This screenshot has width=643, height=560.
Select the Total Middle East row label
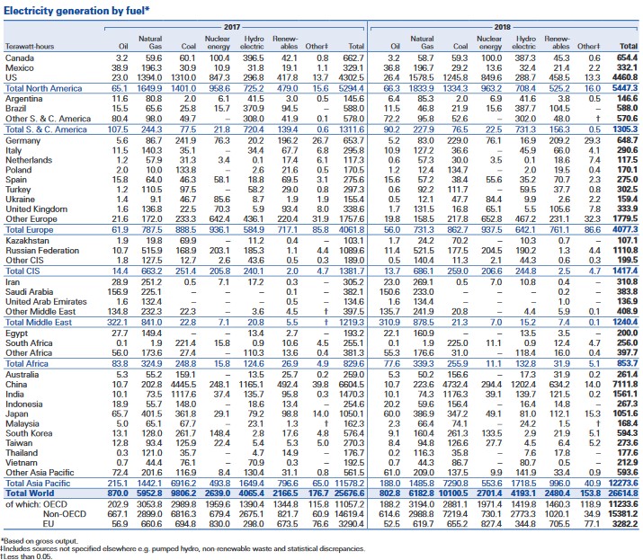click(x=36, y=320)
